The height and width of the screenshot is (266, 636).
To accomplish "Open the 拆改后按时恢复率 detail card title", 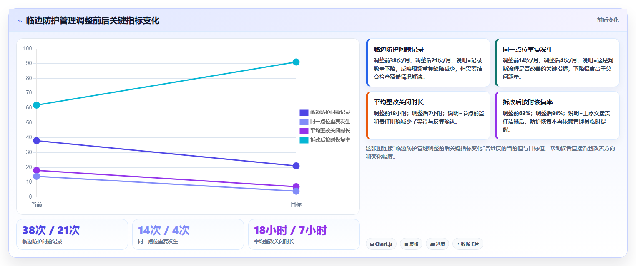I will tap(528, 102).
